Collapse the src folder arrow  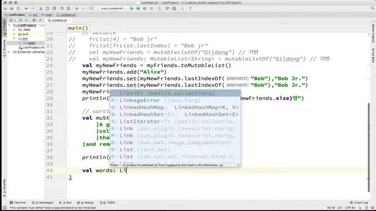pyautogui.click(x=14, y=39)
